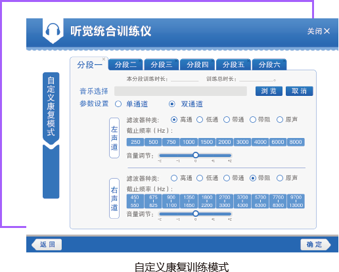Image resolution: width=339 pixels, height=272 pixels.
Task: Choose 低通 filter for left channel
Action: point(200,120)
